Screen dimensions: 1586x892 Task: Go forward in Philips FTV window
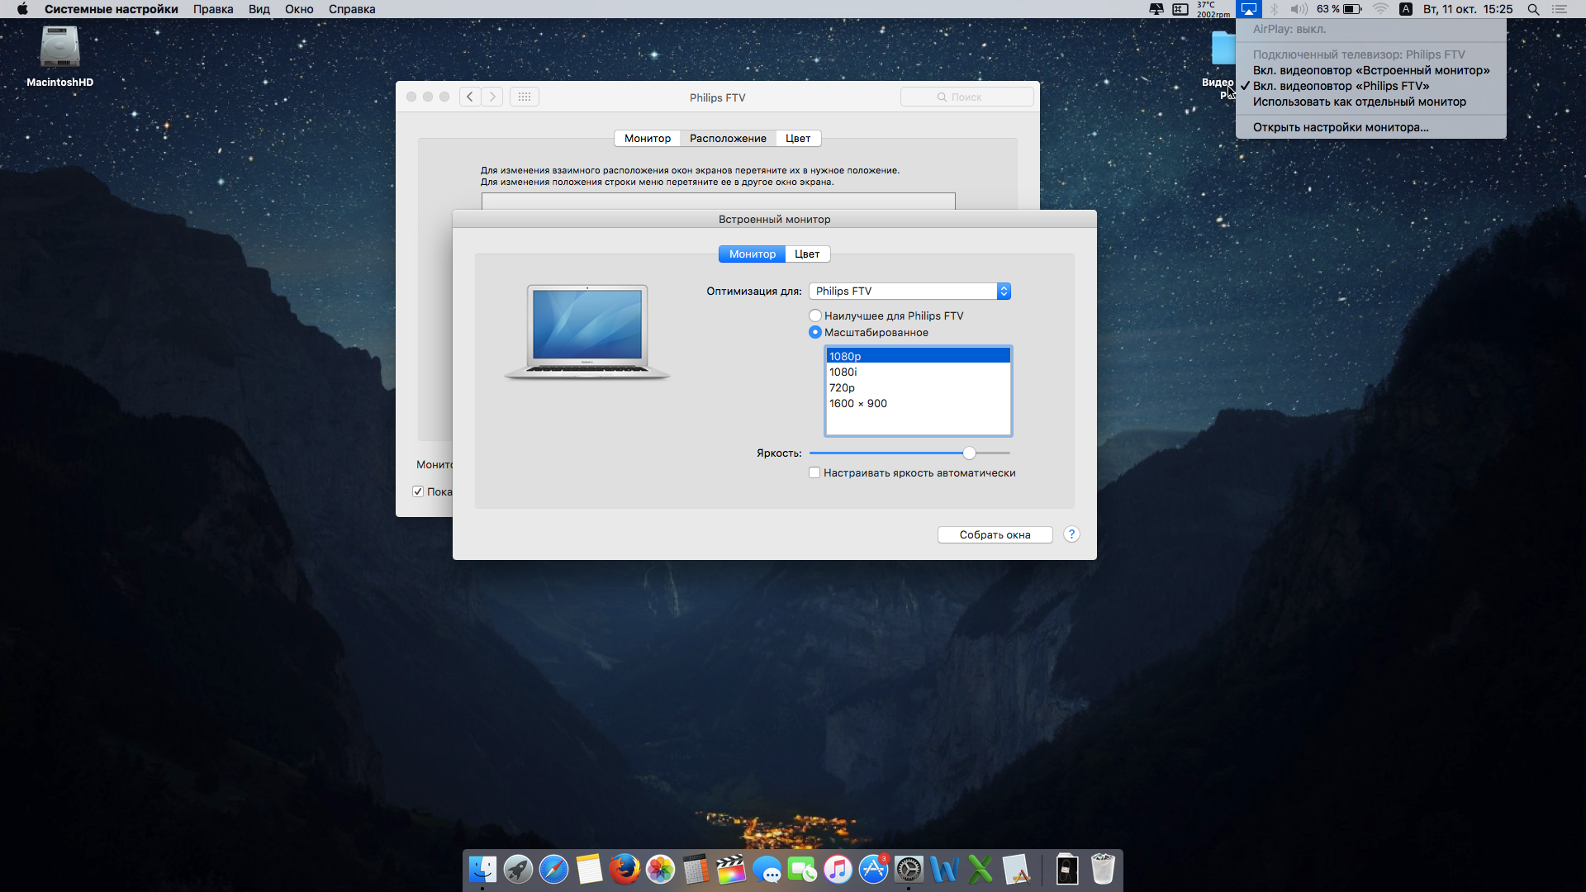pyautogui.click(x=492, y=97)
